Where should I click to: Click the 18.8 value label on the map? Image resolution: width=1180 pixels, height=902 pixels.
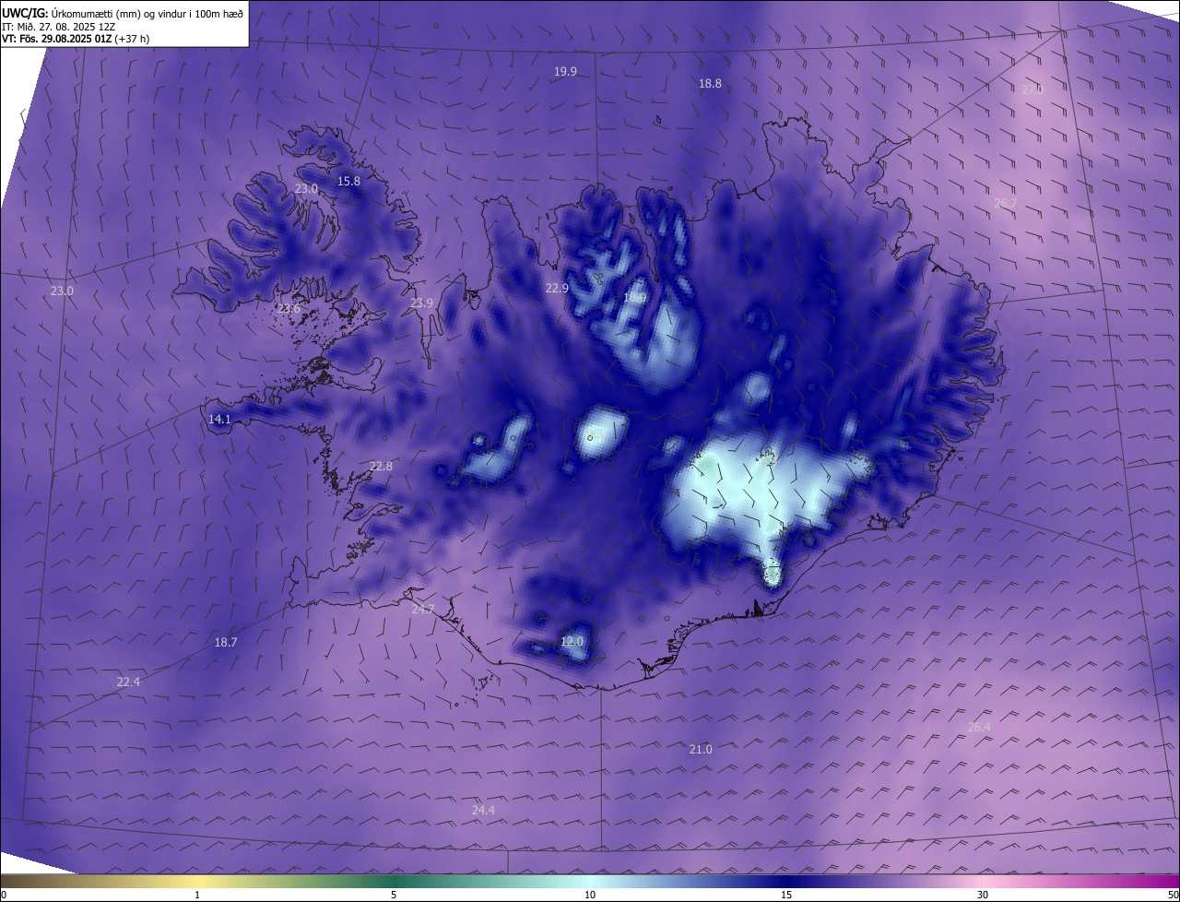pyautogui.click(x=710, y=84)
